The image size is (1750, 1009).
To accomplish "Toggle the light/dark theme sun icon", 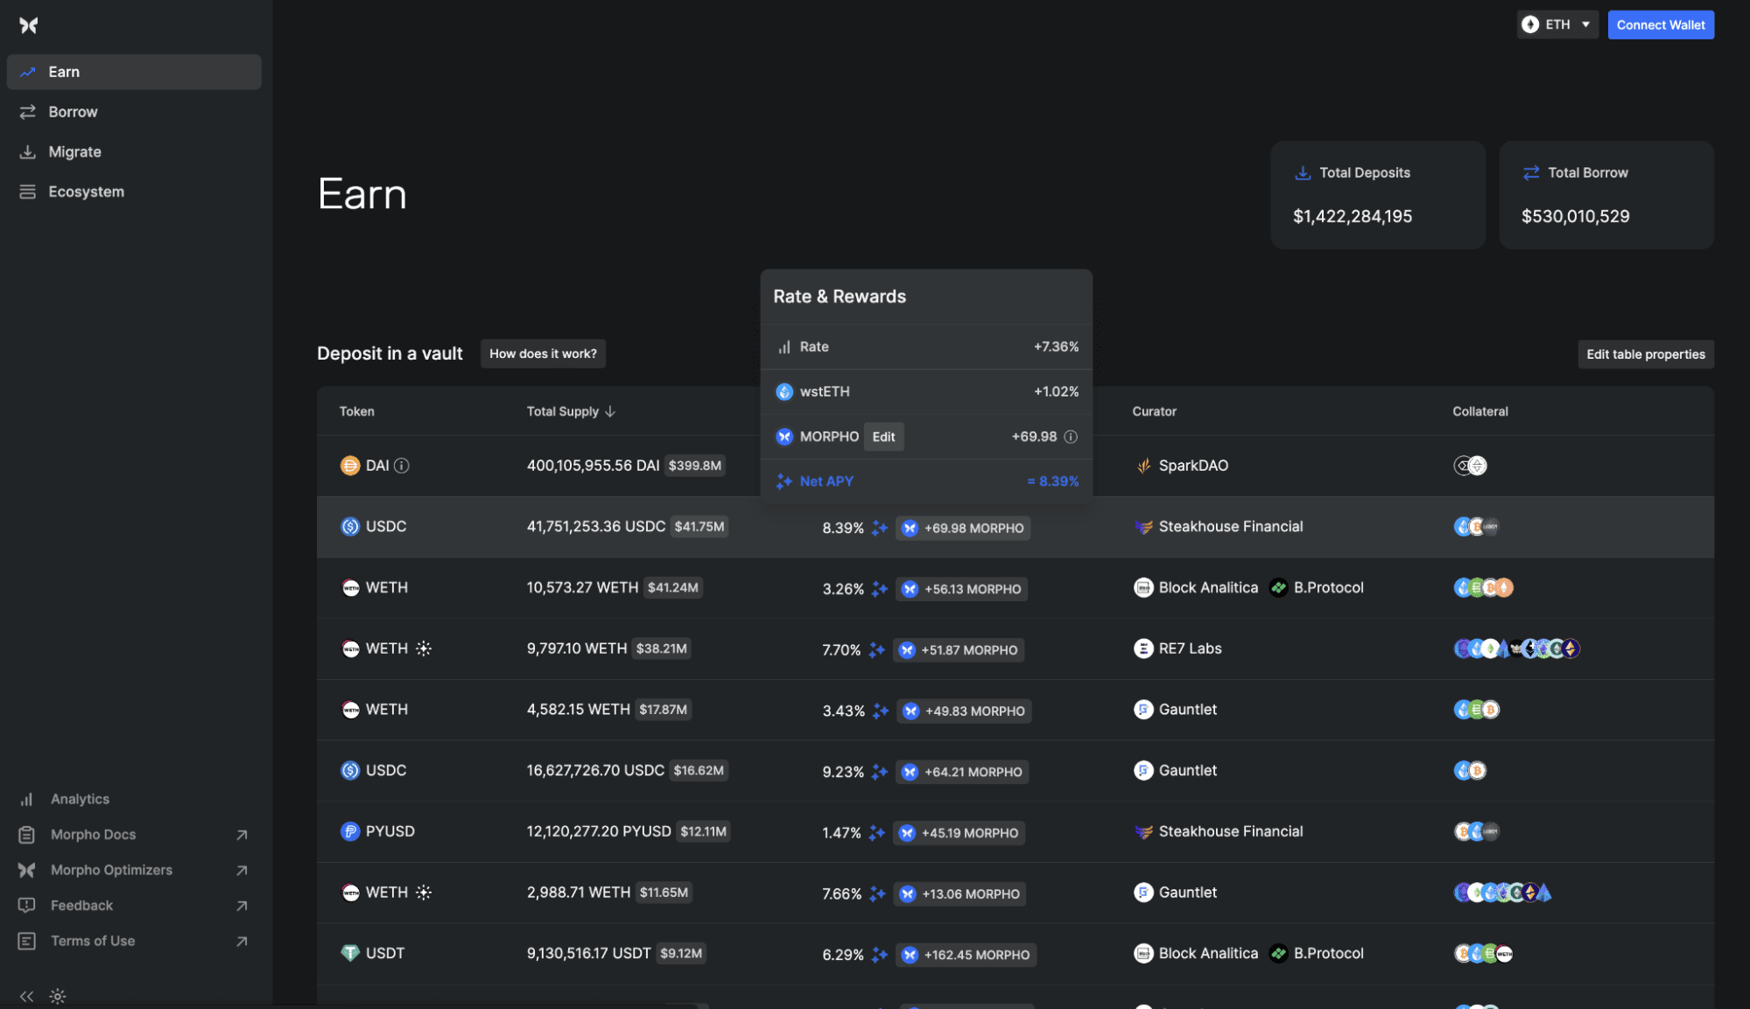I will [x=58, y=996].
